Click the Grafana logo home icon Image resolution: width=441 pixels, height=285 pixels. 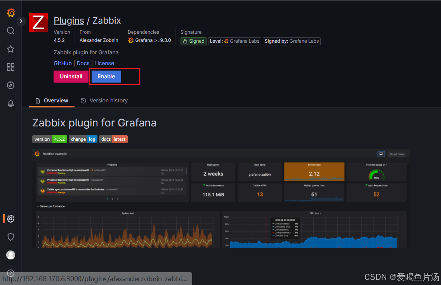pos(11,13)
